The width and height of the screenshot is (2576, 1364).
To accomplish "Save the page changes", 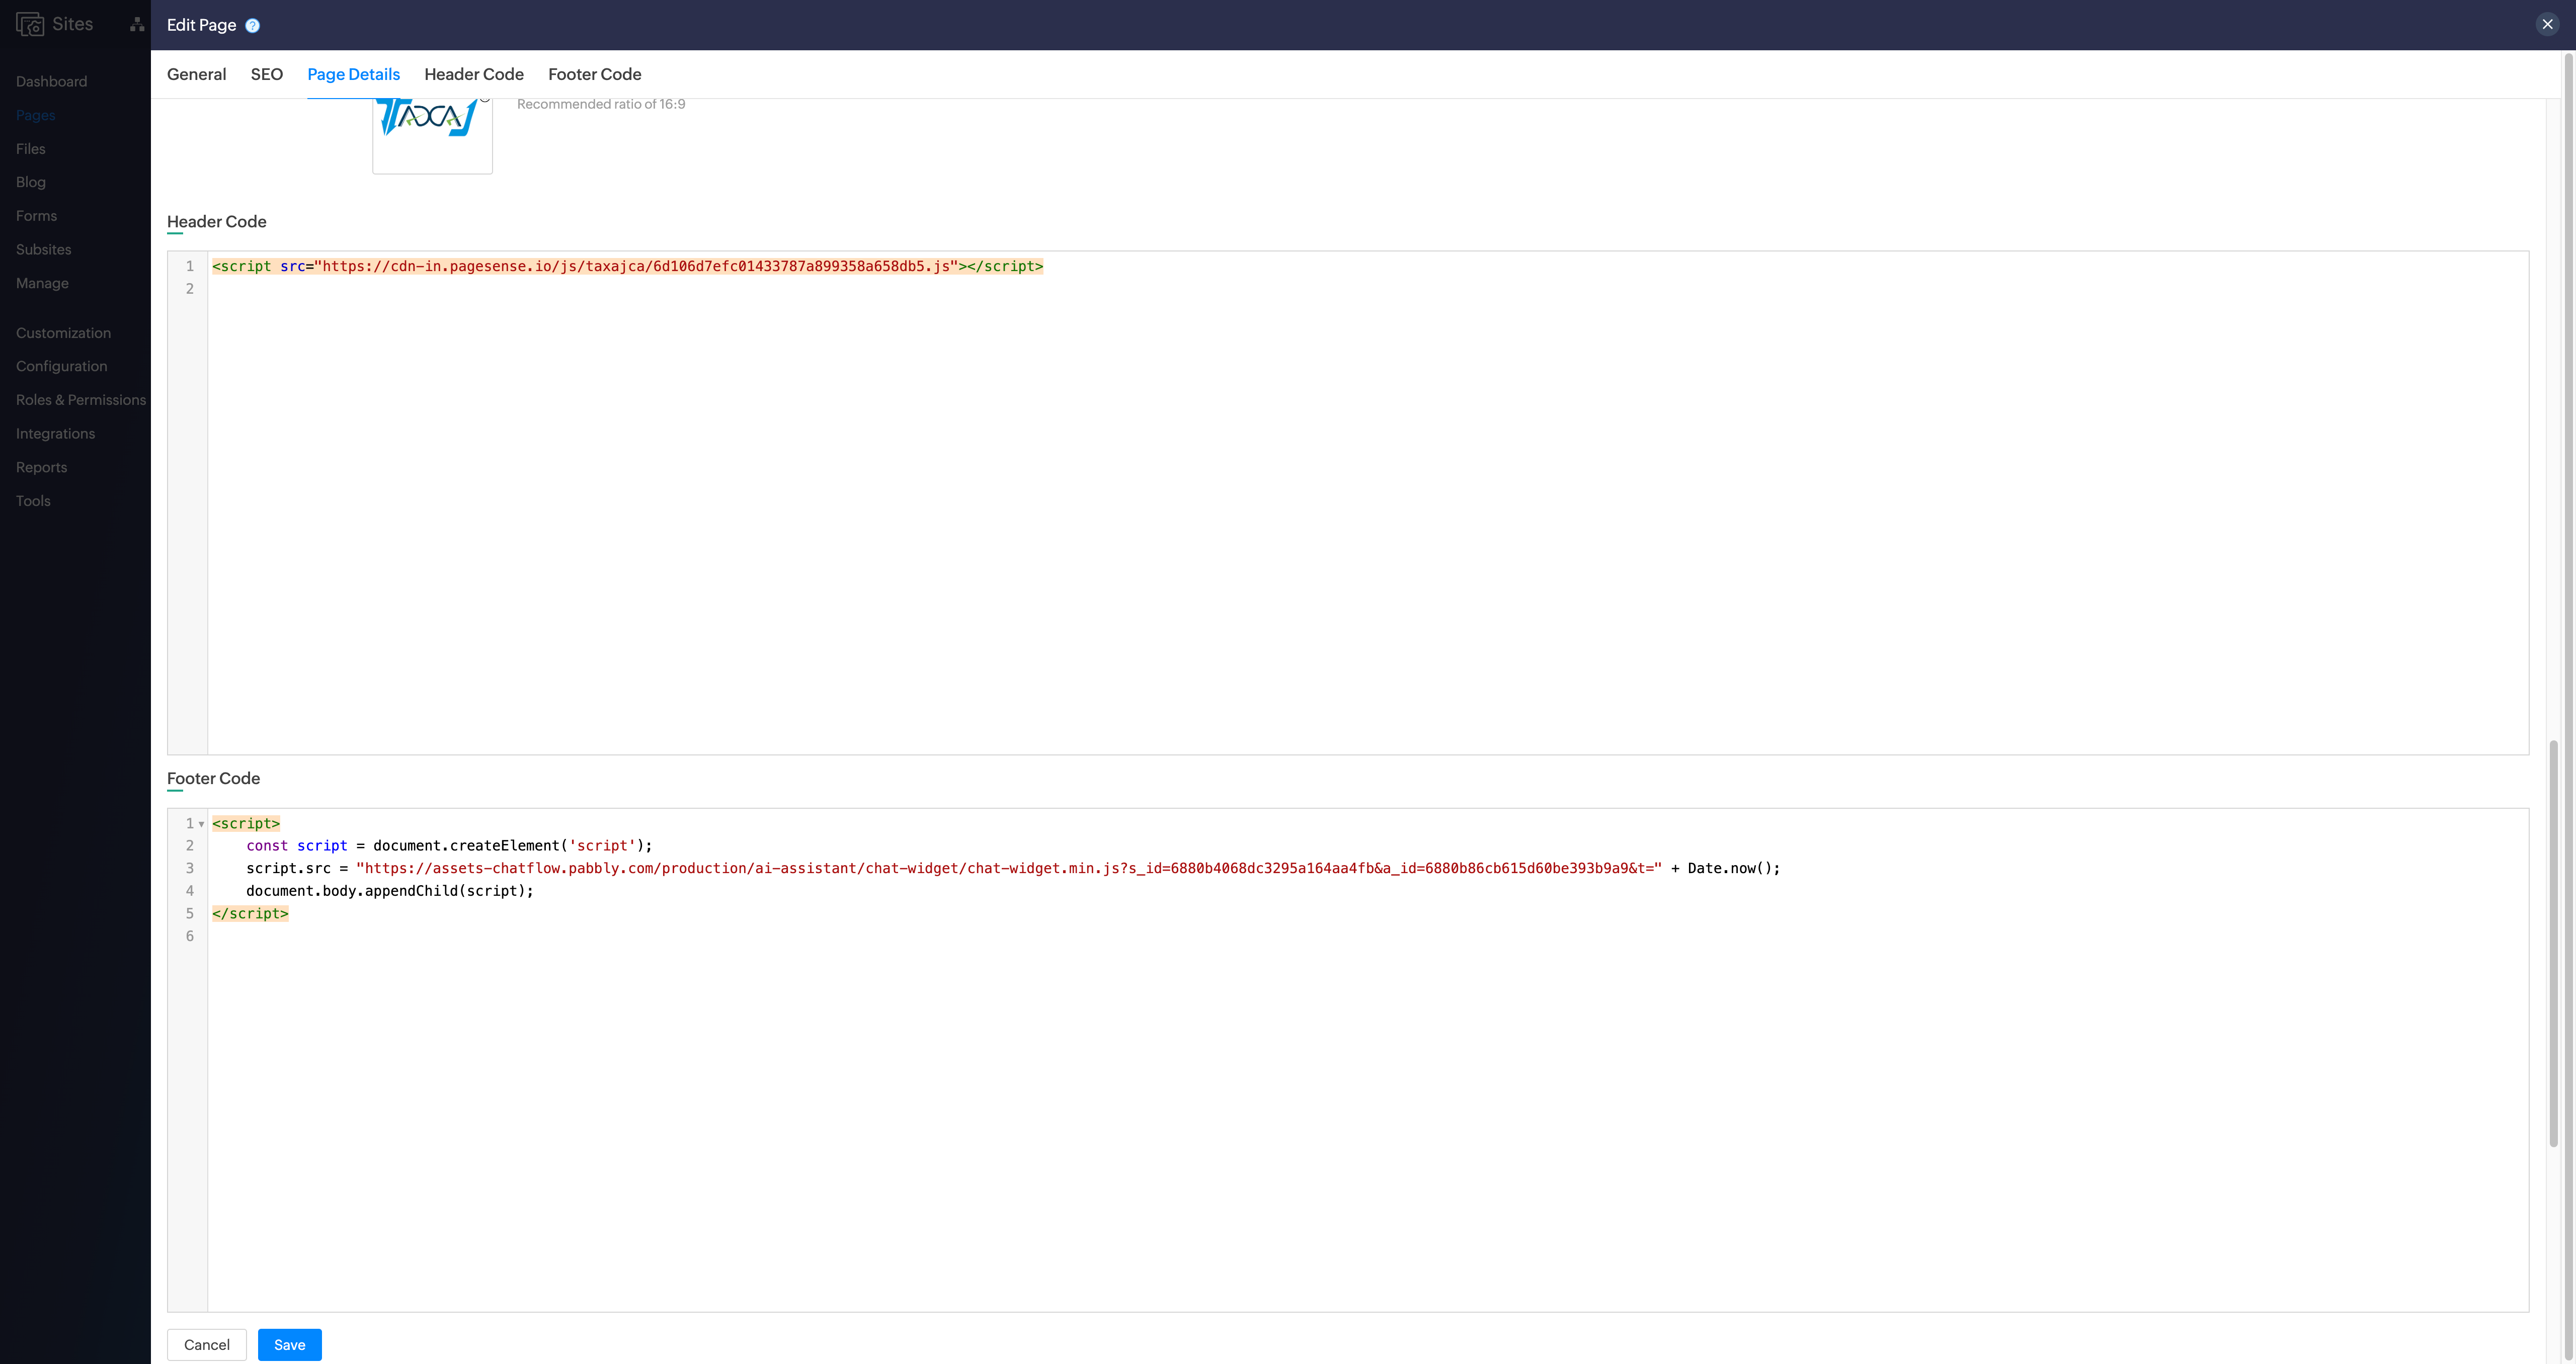I will (289, 1344).
